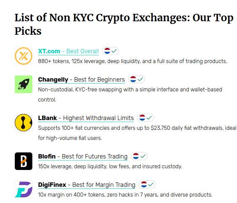Open the LBank Highest Withdrawal Limits link
Image resolution: width=237 pixels, height=203 pixels.
86,118
